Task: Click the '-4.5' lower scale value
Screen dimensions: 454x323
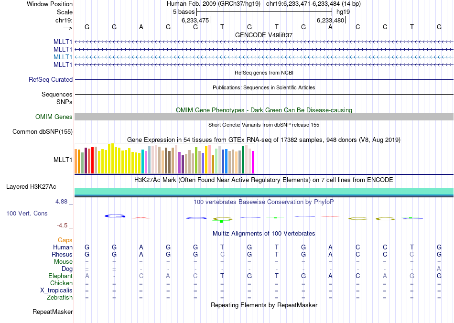Action: tap(62, 226)
